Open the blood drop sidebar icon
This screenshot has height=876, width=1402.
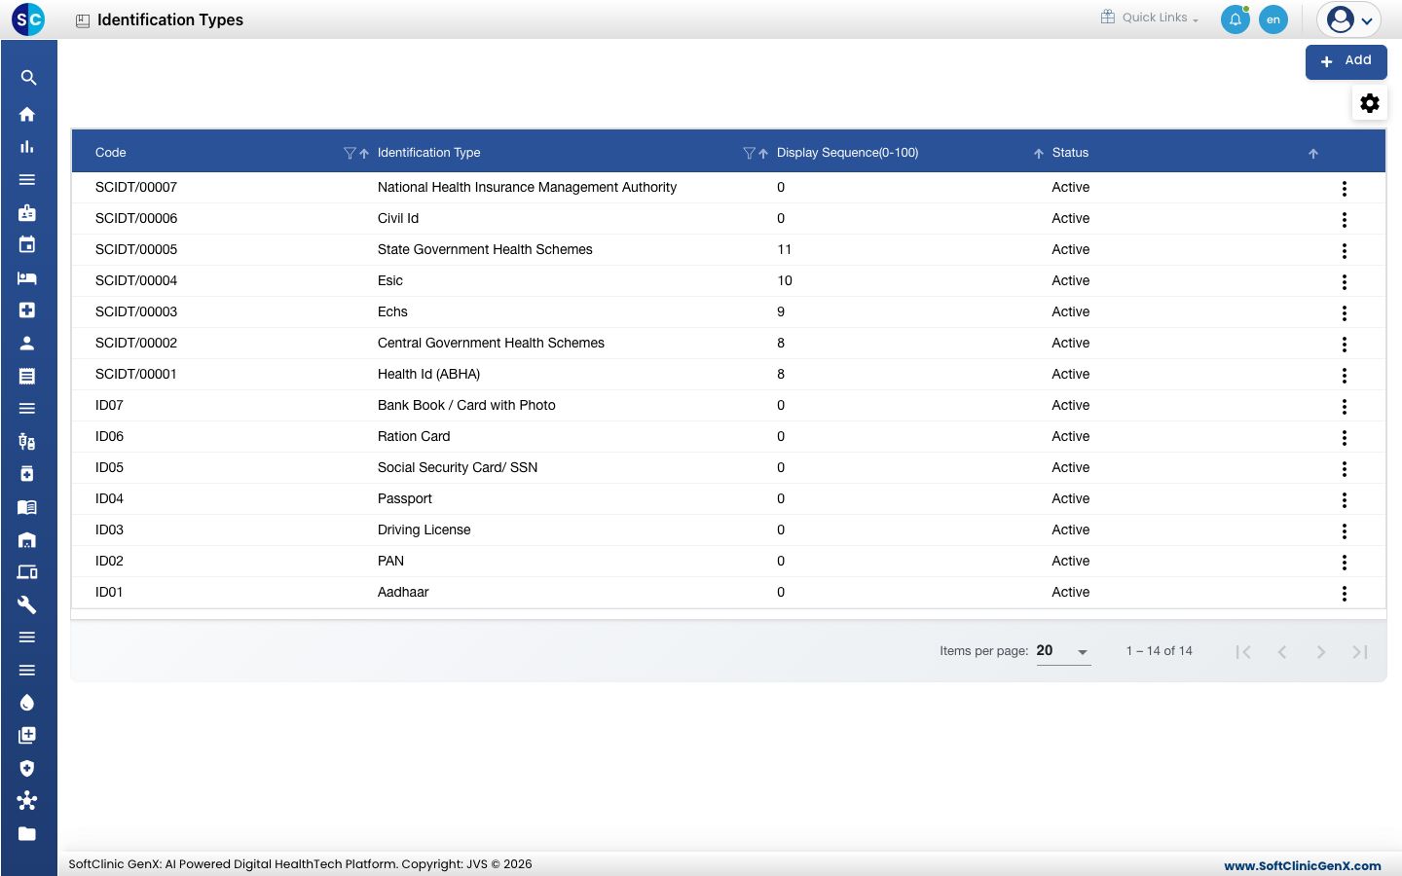[27, 703]
